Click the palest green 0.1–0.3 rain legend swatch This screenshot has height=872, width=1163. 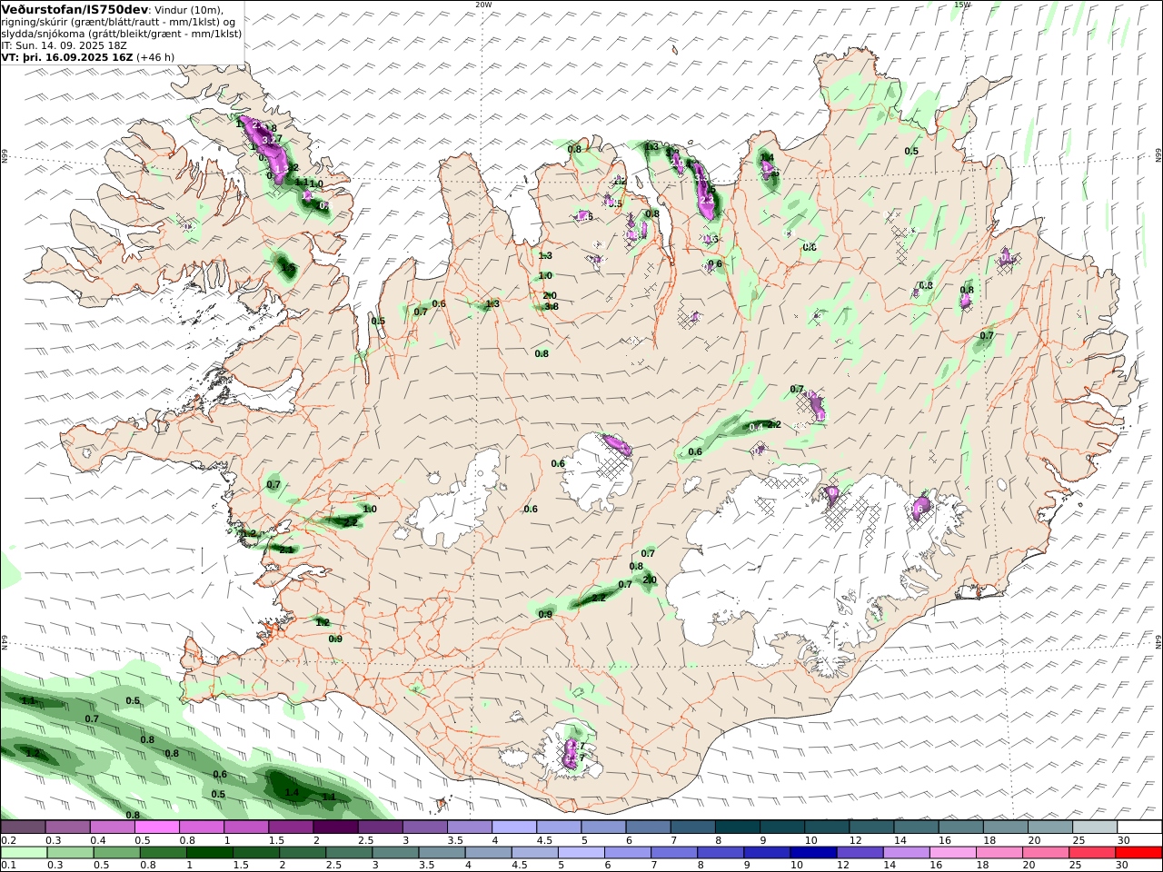(x=24, y=853)
